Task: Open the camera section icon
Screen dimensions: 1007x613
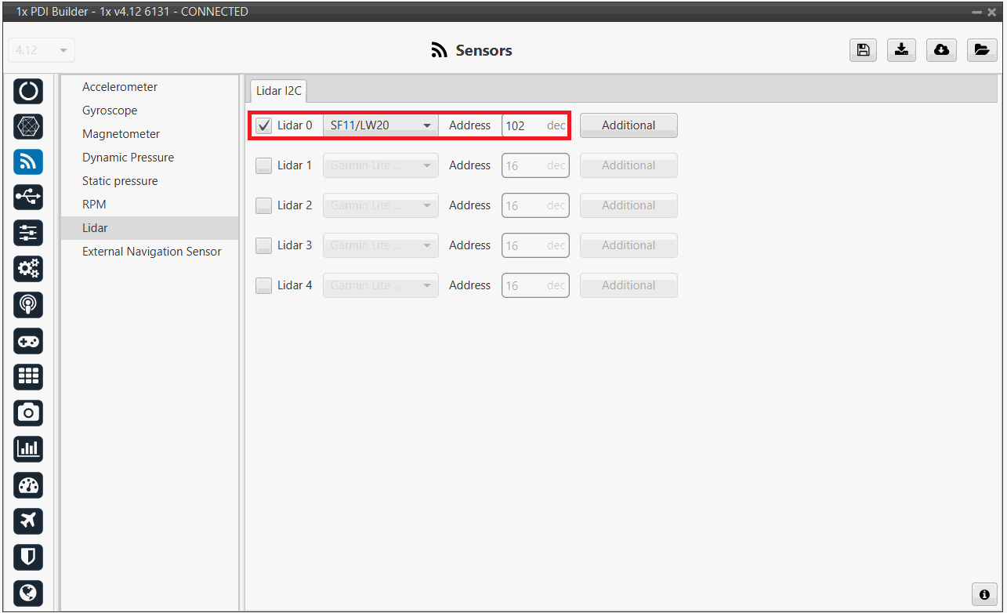Action: pos(28,412)
